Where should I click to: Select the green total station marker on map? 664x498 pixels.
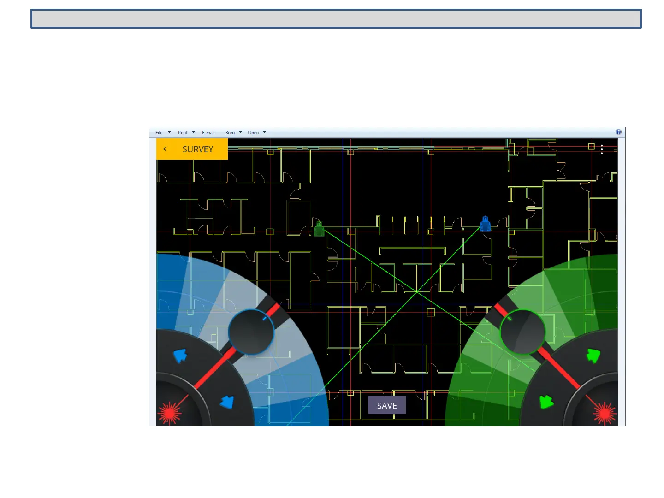coord(319,229)
